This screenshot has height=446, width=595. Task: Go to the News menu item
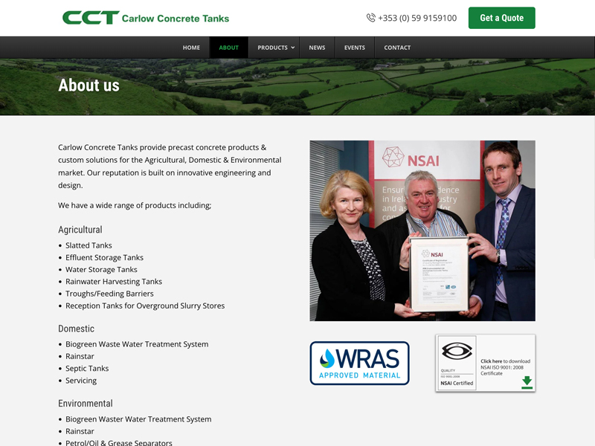pos(317,48)
